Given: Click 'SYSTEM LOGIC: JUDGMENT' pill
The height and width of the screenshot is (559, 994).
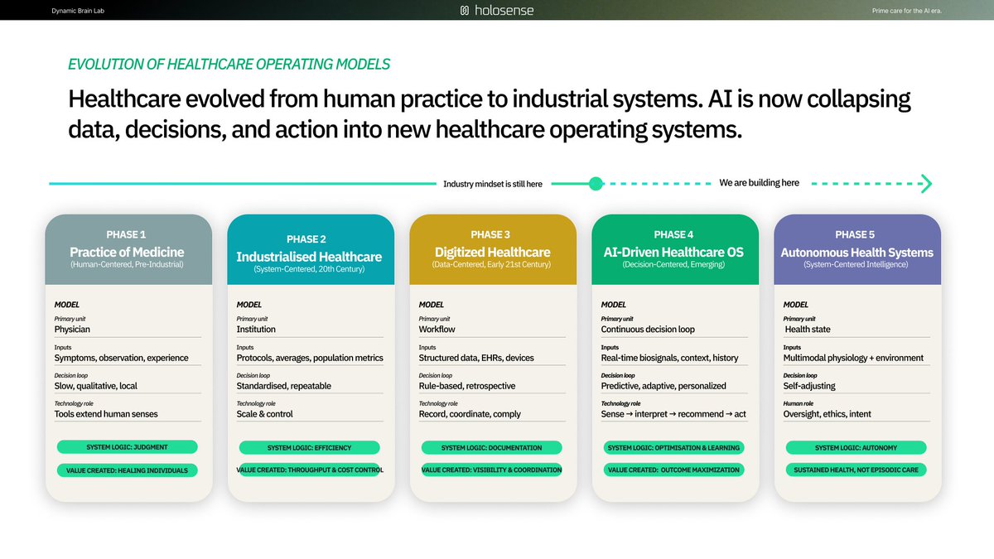Looking at the screenshot, I should [x=128, y=447].
